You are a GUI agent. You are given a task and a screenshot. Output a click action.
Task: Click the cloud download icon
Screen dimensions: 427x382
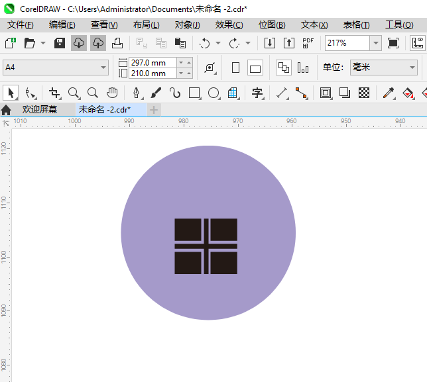(x=79, y=43)
